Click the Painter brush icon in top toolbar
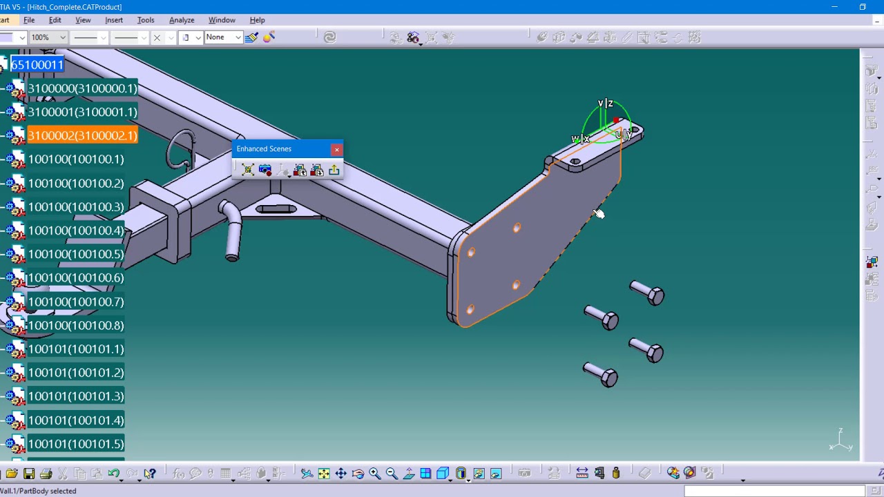 pos(251,37)
